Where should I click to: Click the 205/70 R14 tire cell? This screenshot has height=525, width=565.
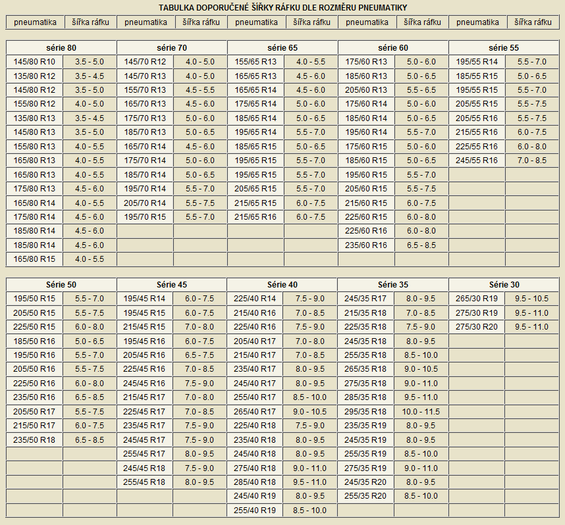[146, 203]
